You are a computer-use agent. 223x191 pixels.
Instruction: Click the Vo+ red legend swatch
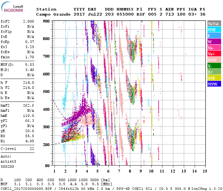tap(214, 54)
